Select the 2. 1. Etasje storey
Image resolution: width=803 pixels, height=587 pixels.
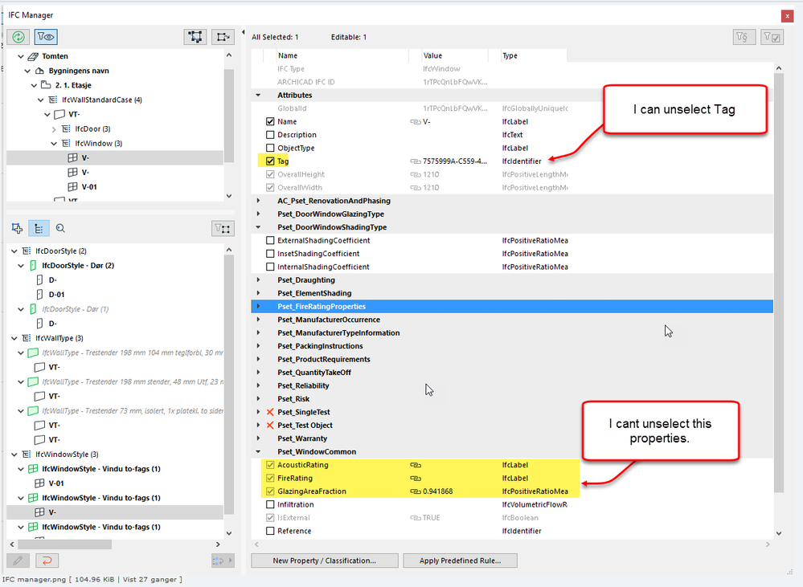pos(73,85)
